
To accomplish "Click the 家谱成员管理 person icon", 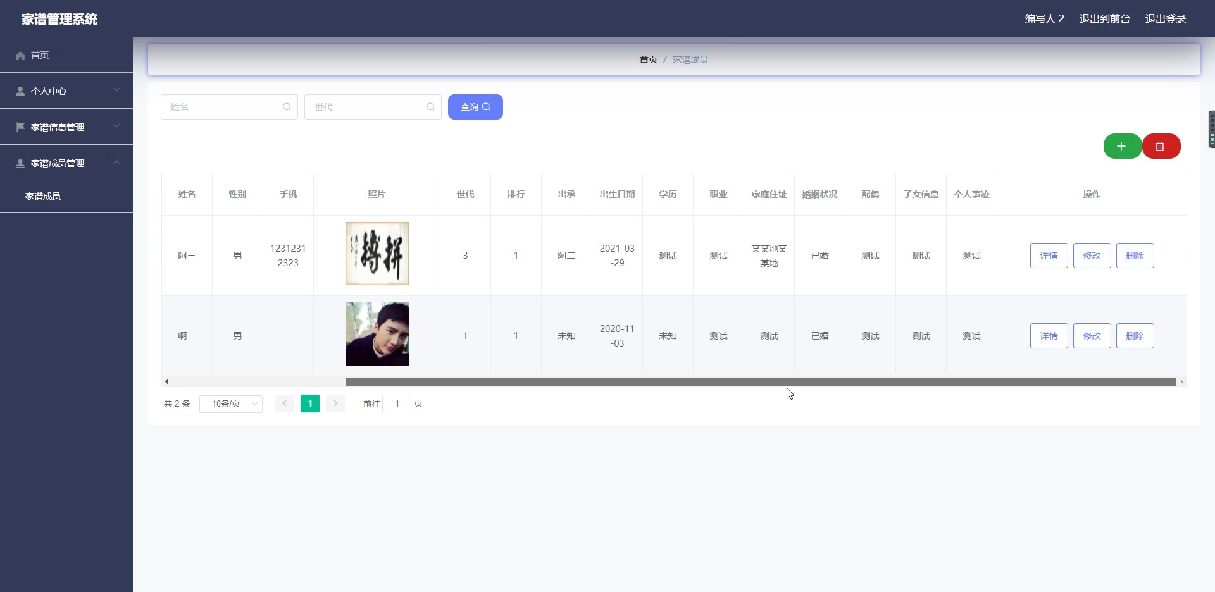I will pyautogui.click(x=20, y=163).
